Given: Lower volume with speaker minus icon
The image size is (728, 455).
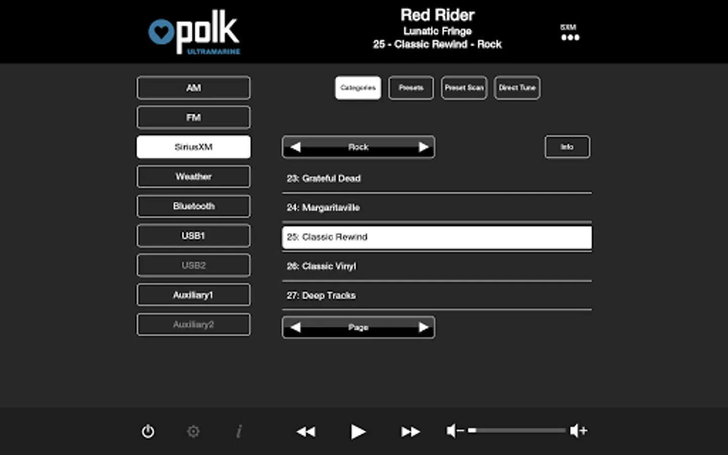Looking at the screenshot, I should pyautogui.click(x=455, y=431).
